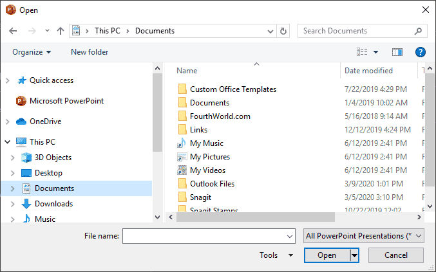
Task: Select the Links folder
Action: [x=198, y=130]
